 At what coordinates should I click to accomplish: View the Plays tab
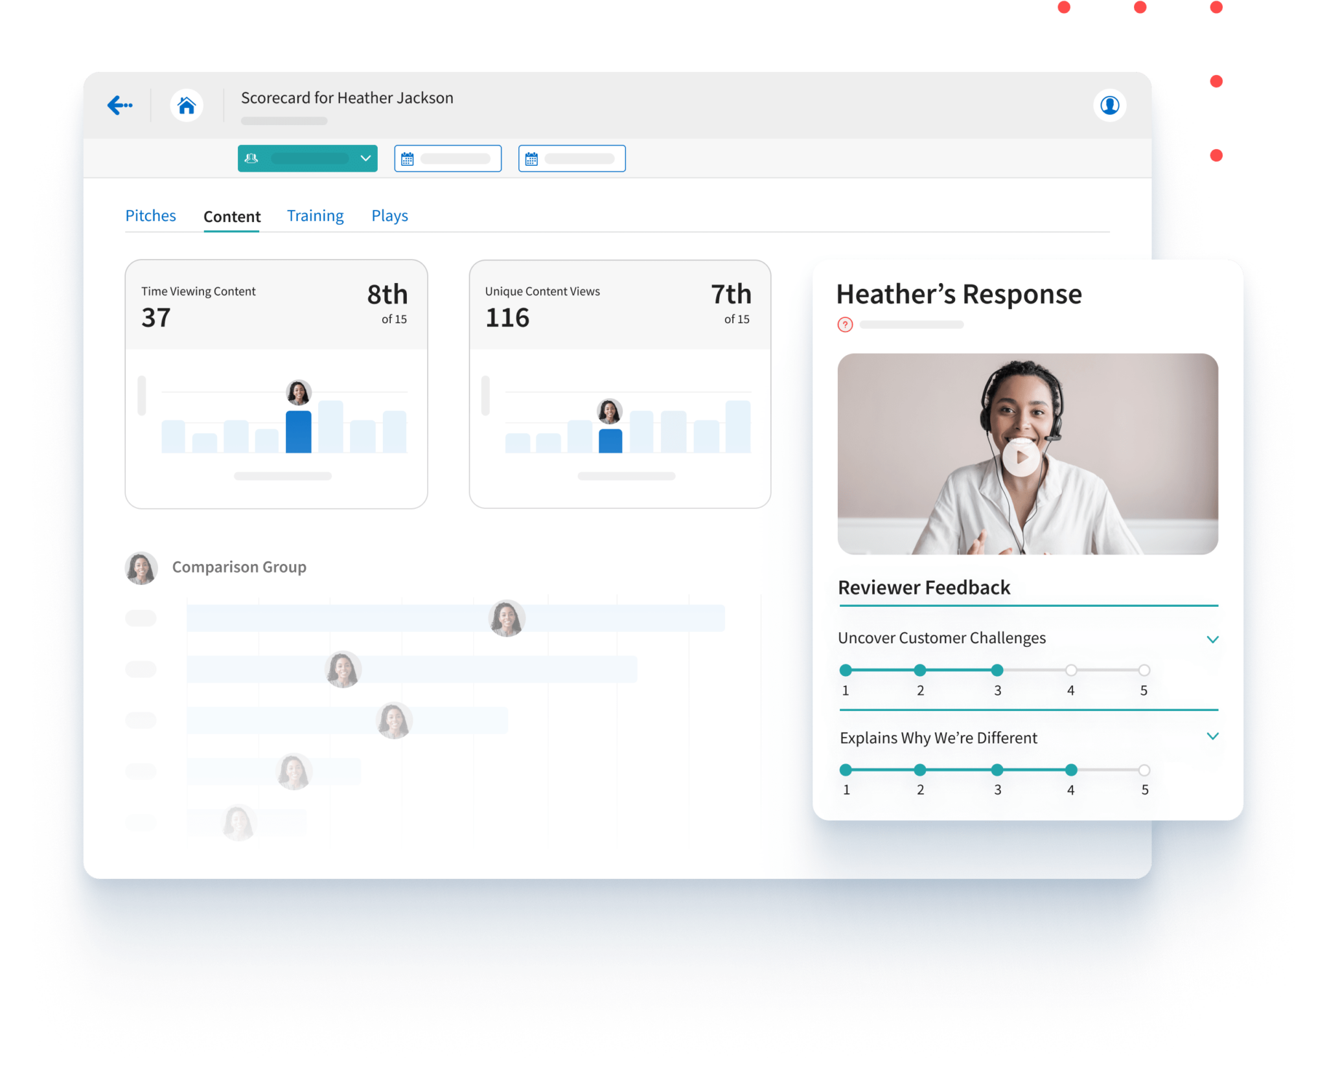click(389, 215)
